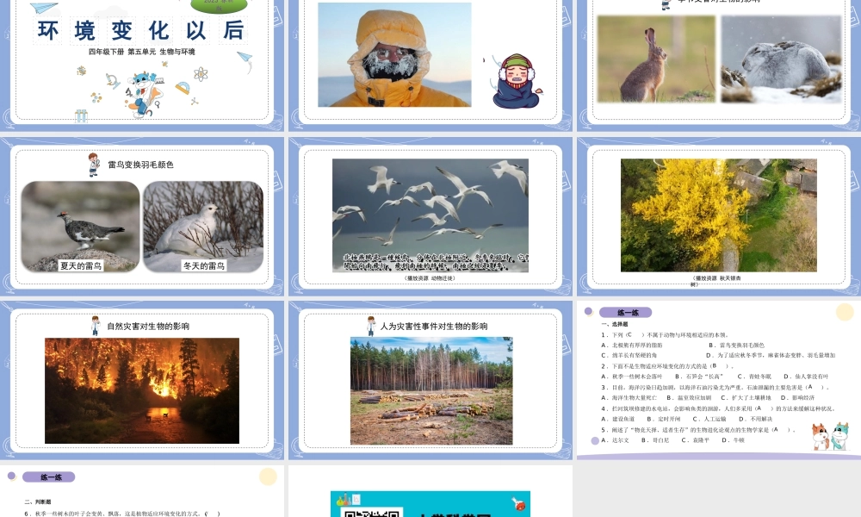Select the man in yellow parka photo
Image resolution: width=861 pixels, height=517 pixels.
(394, 54)
